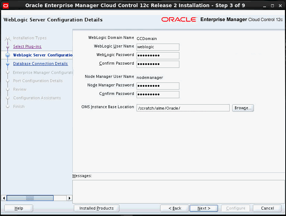
Task: Click the Confirm Password field under Node Manager Password
Action: pos(158,94)
